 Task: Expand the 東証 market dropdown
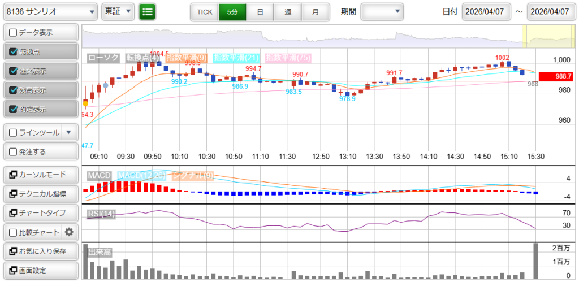[x=118, y=12]
